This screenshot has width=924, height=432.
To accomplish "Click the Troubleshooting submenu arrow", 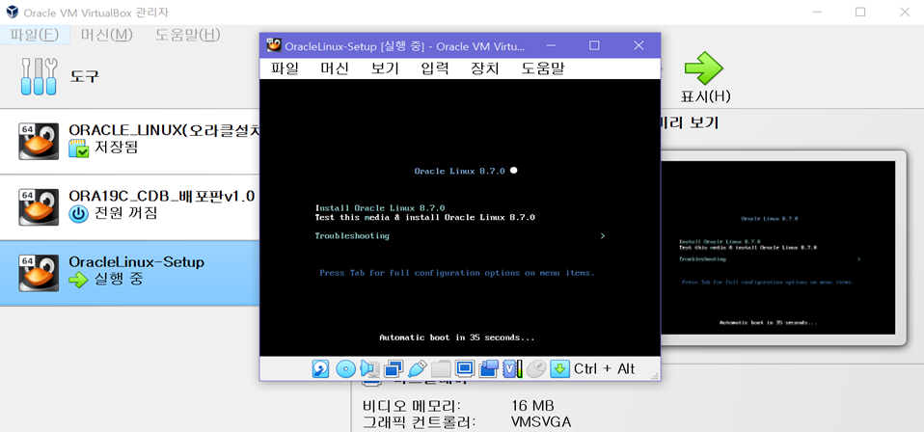I will point(602,236).
